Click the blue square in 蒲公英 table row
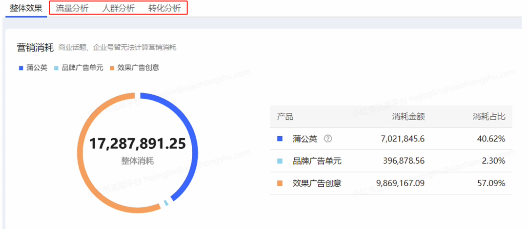Screen dimensions: 527x229 (x=280, y=139)
